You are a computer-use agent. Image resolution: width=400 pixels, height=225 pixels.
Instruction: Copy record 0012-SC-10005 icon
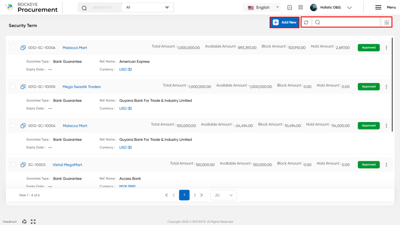tap(23, 87)
